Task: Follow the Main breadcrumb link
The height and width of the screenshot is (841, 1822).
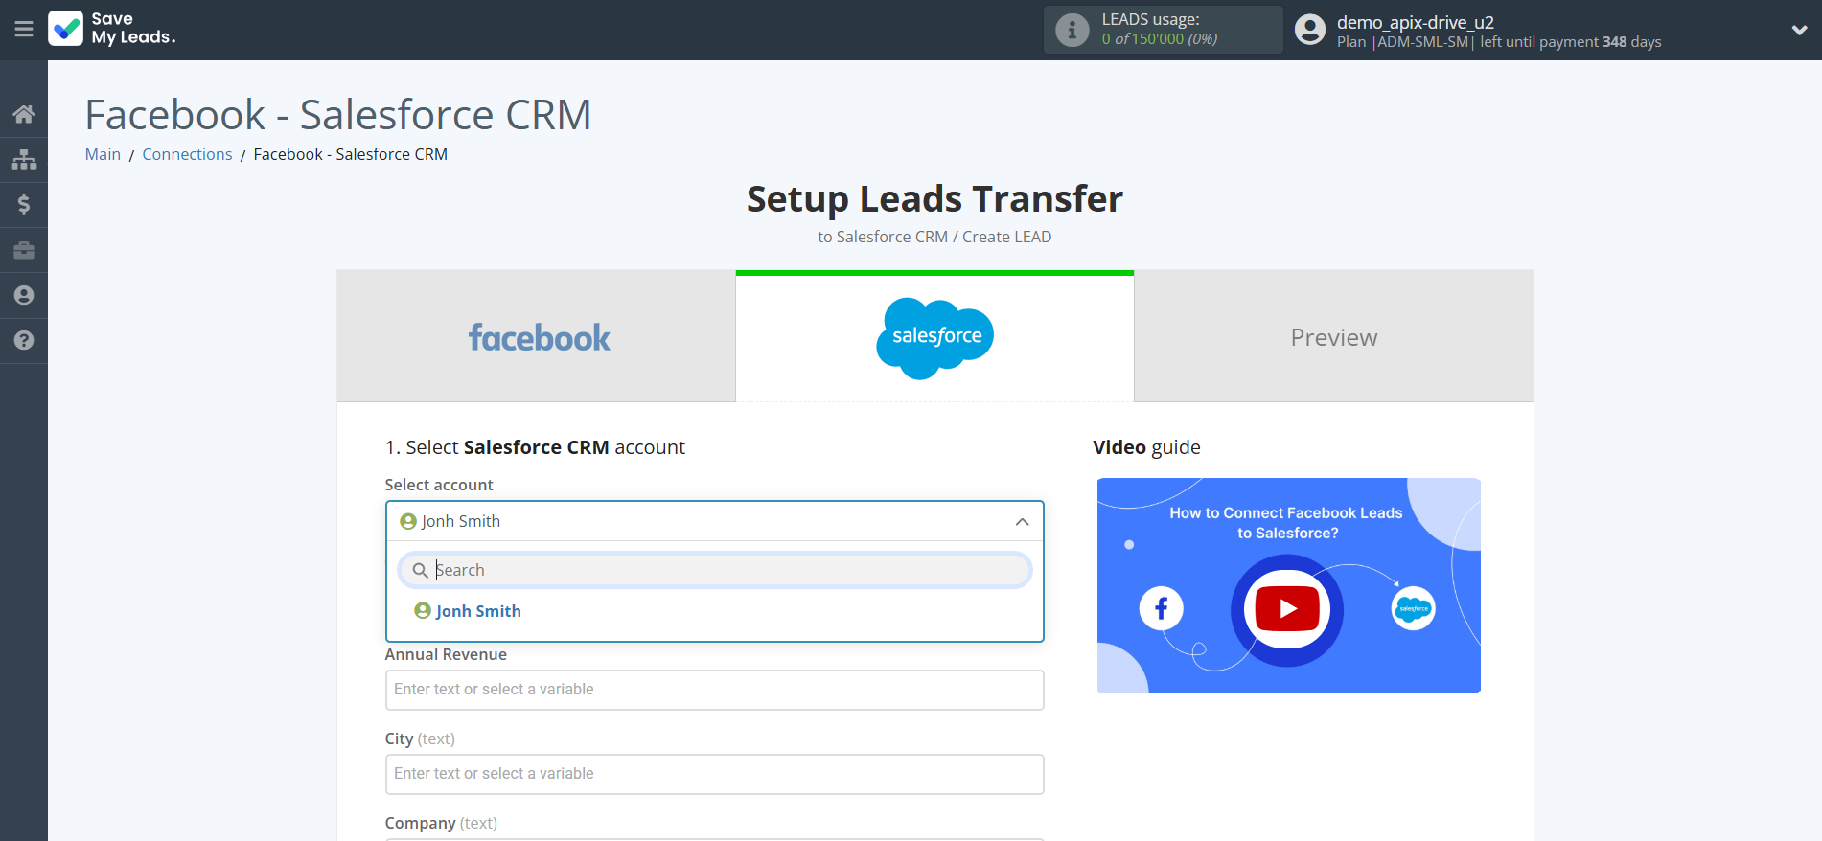Action: point(103,154)
